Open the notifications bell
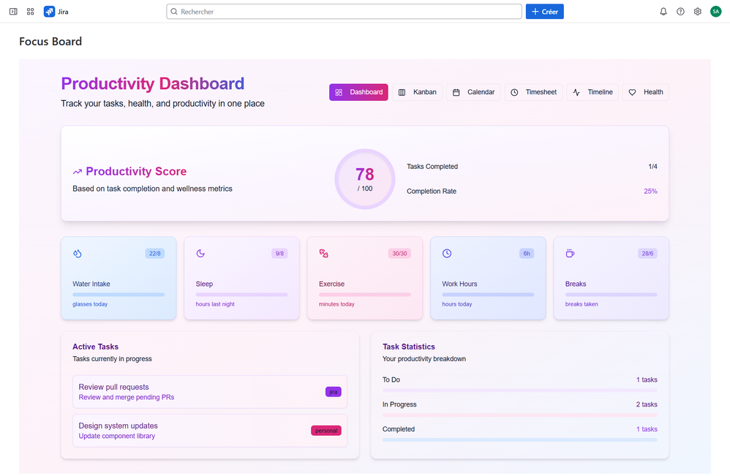This screenshot has height=476, width=730. pyautogui.click(x=662, y=11)
